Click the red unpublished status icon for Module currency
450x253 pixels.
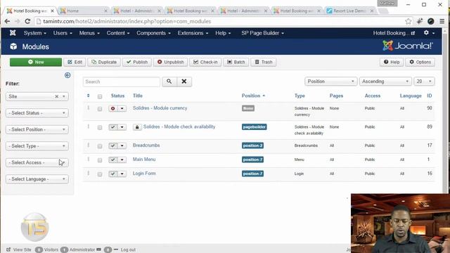click(x=113, y=108)
